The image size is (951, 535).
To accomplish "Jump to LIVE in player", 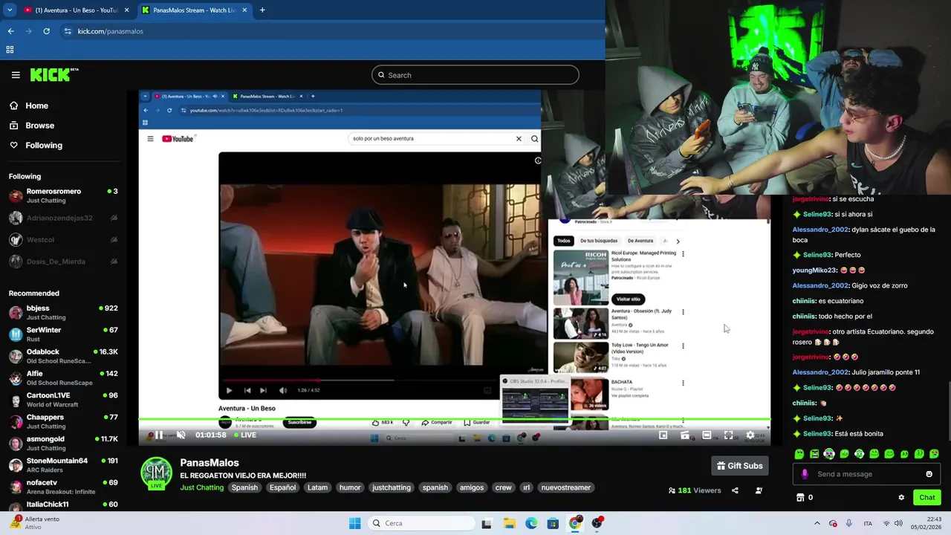I will pos(245,435).
